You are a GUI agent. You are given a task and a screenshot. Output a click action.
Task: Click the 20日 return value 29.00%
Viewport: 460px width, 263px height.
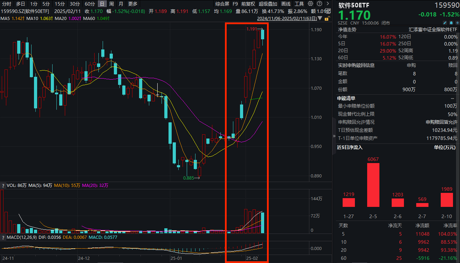(x=388, y=51)
